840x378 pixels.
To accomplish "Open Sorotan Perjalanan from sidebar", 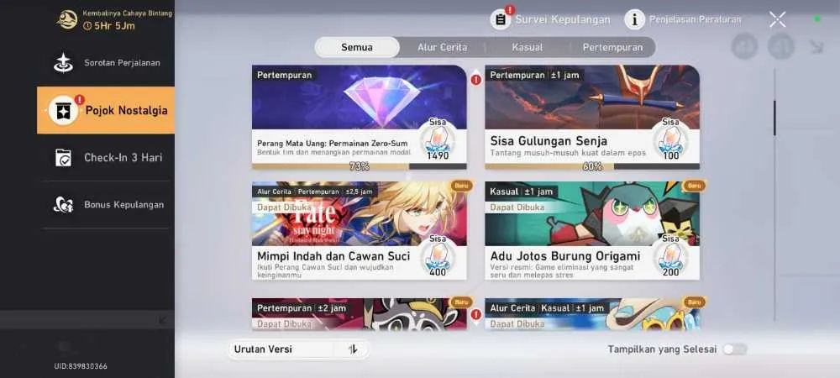I will (x=106, y=63).
